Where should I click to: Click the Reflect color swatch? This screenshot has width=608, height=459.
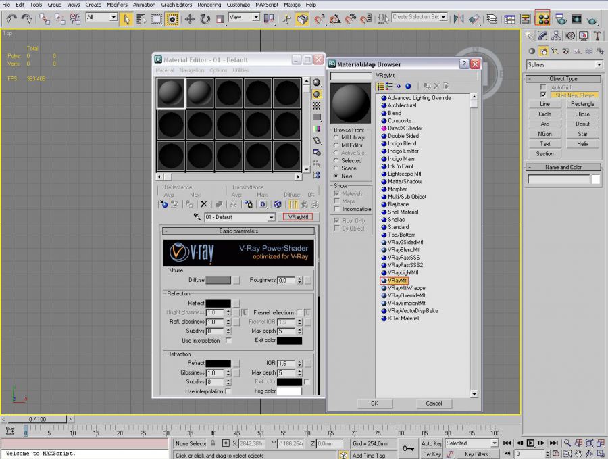coord(218,303)
